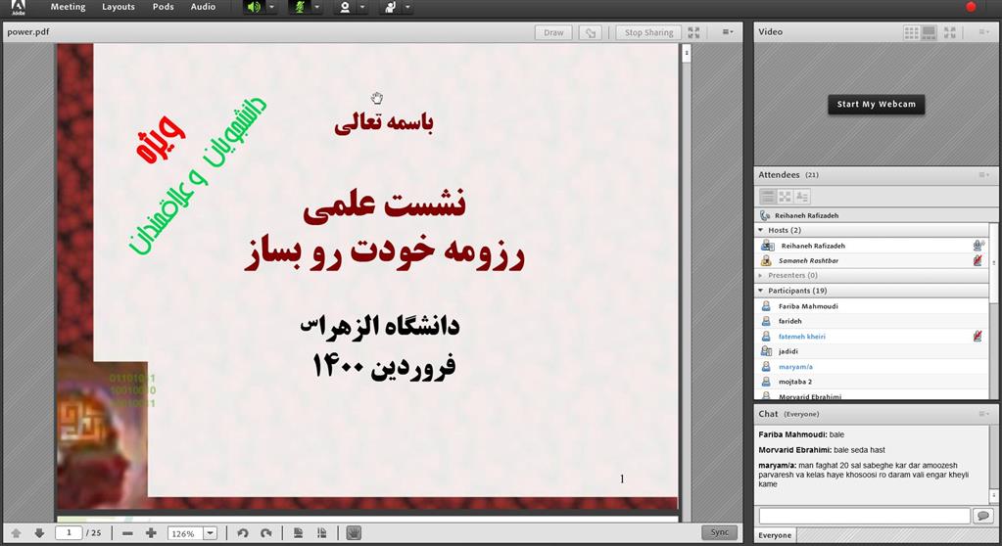
Task: Open the Attendees pod options menu
Action: (x=983, y=175)
